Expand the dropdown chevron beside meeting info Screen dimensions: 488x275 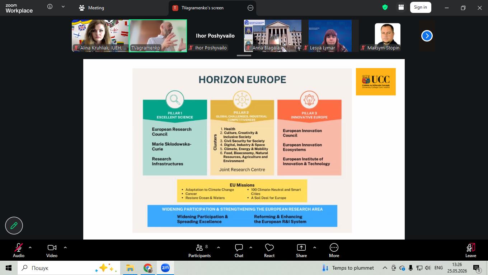[63, 6]
